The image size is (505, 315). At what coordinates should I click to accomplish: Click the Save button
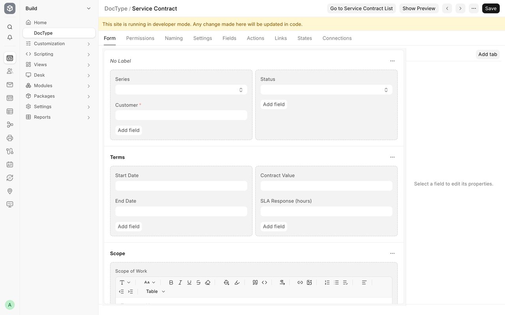[491, 8]
